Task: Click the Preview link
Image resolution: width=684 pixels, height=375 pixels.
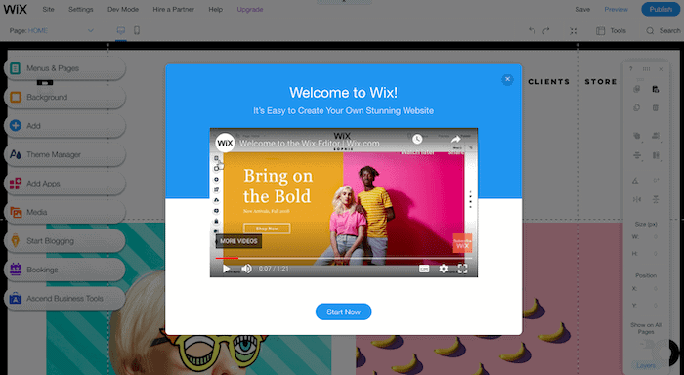Action: point(616,9)
